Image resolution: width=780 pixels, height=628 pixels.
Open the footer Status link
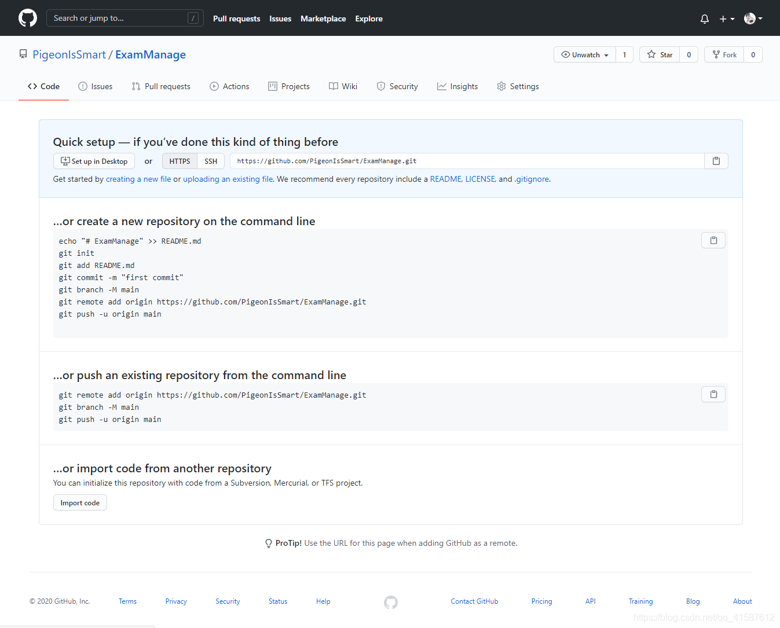278,601
